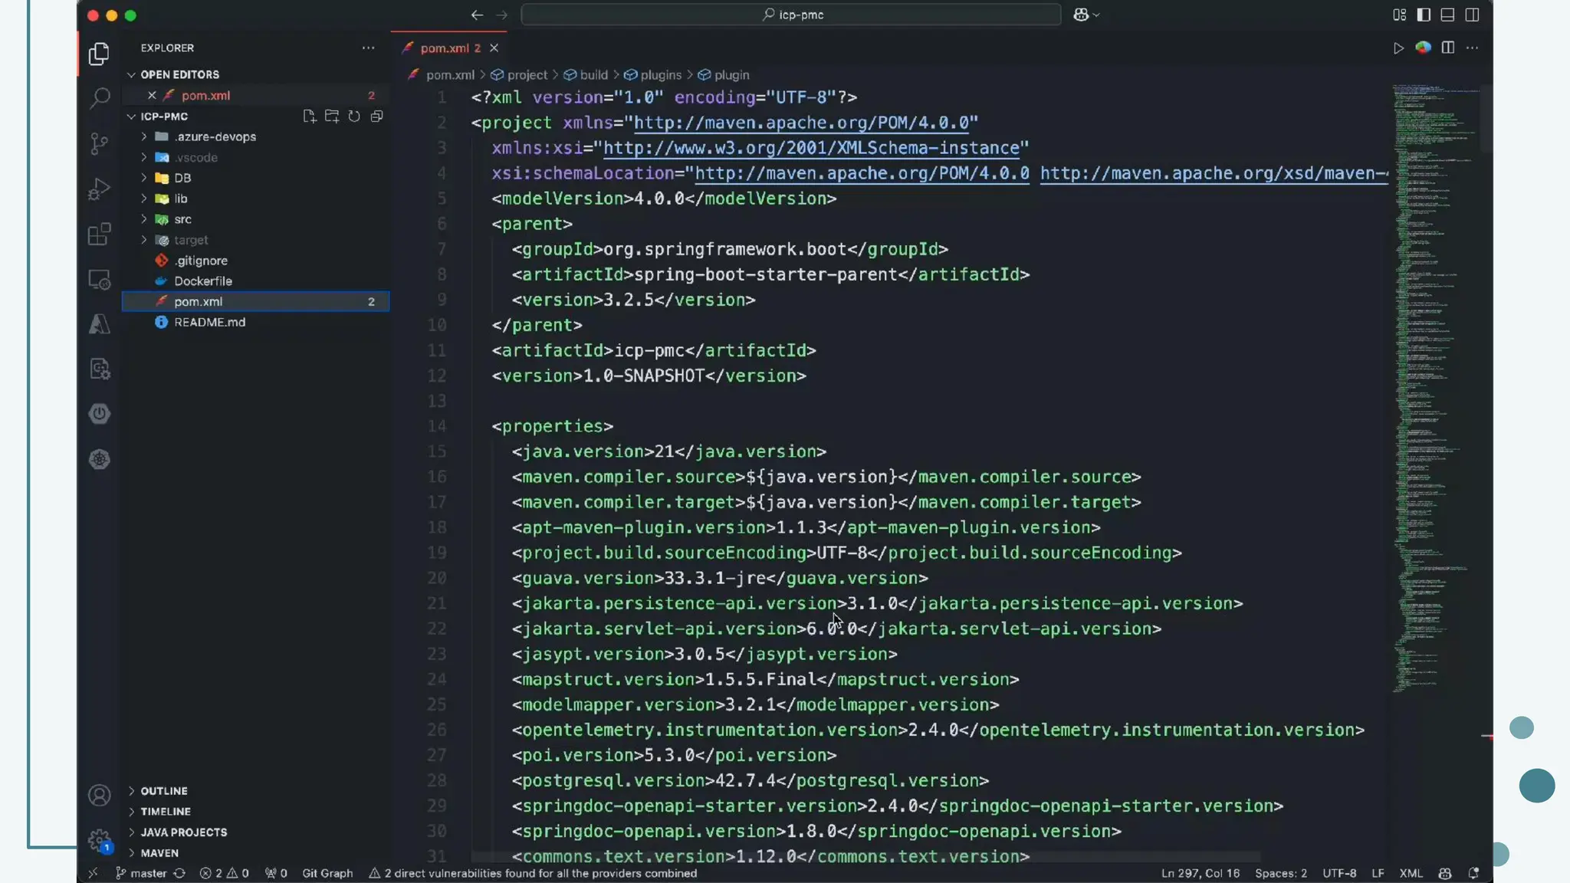The height and width of the screenshot is (883, 1570).
Task: Open Dockerfile from the explorer
Action: tap(202, 281)
